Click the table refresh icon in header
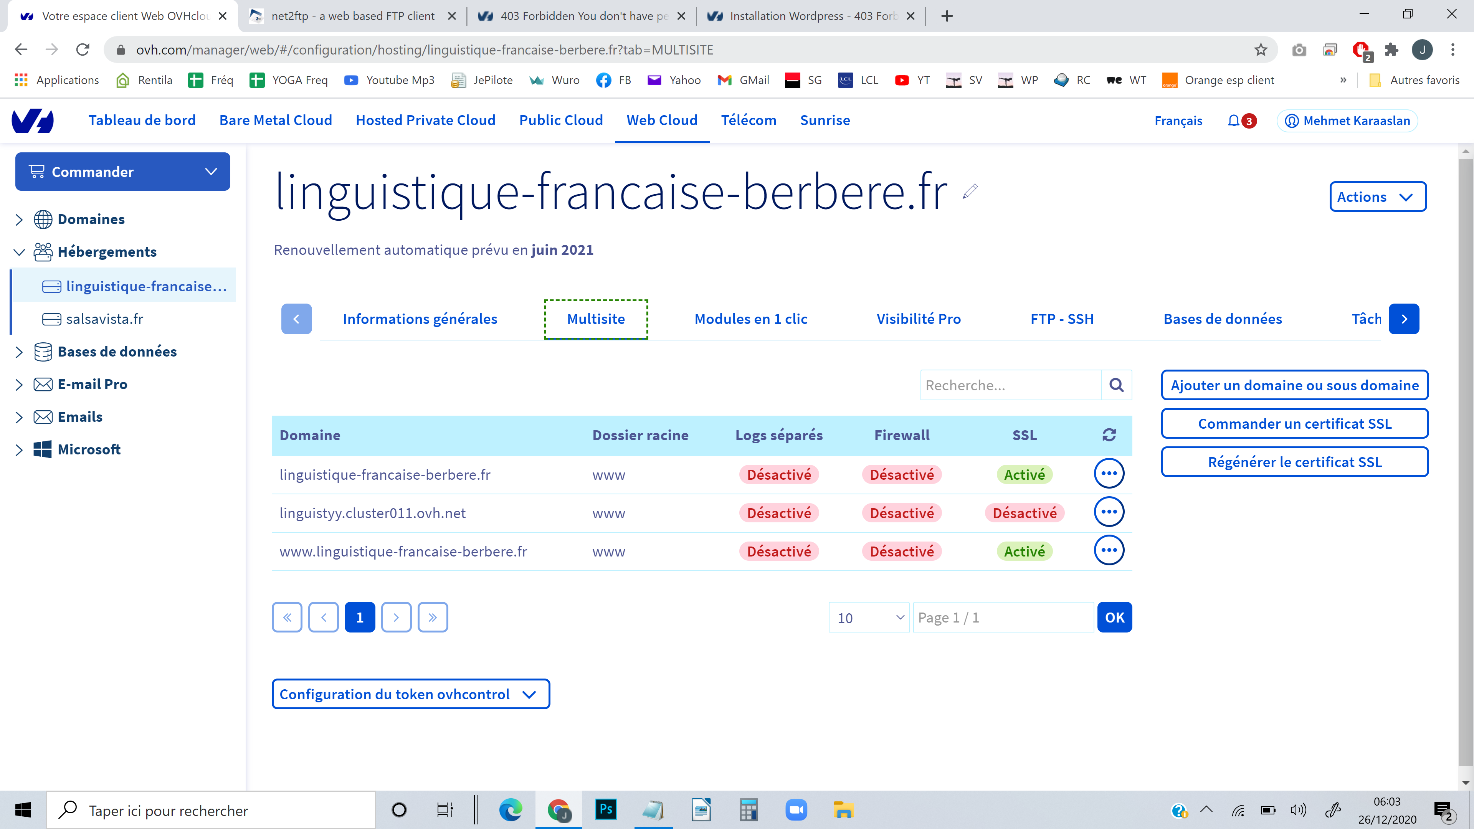 (1109, 435)
